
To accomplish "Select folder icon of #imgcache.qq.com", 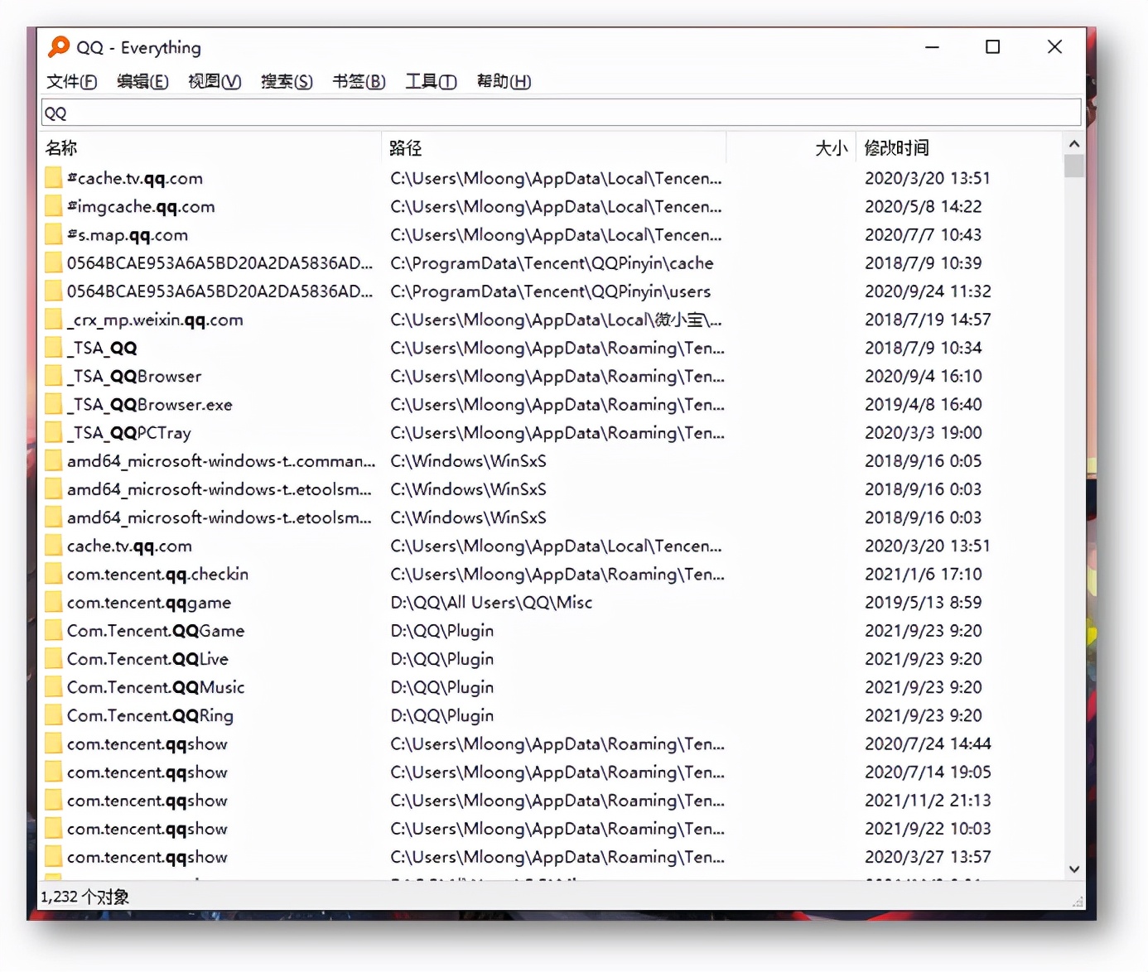I will coord(53,206).
